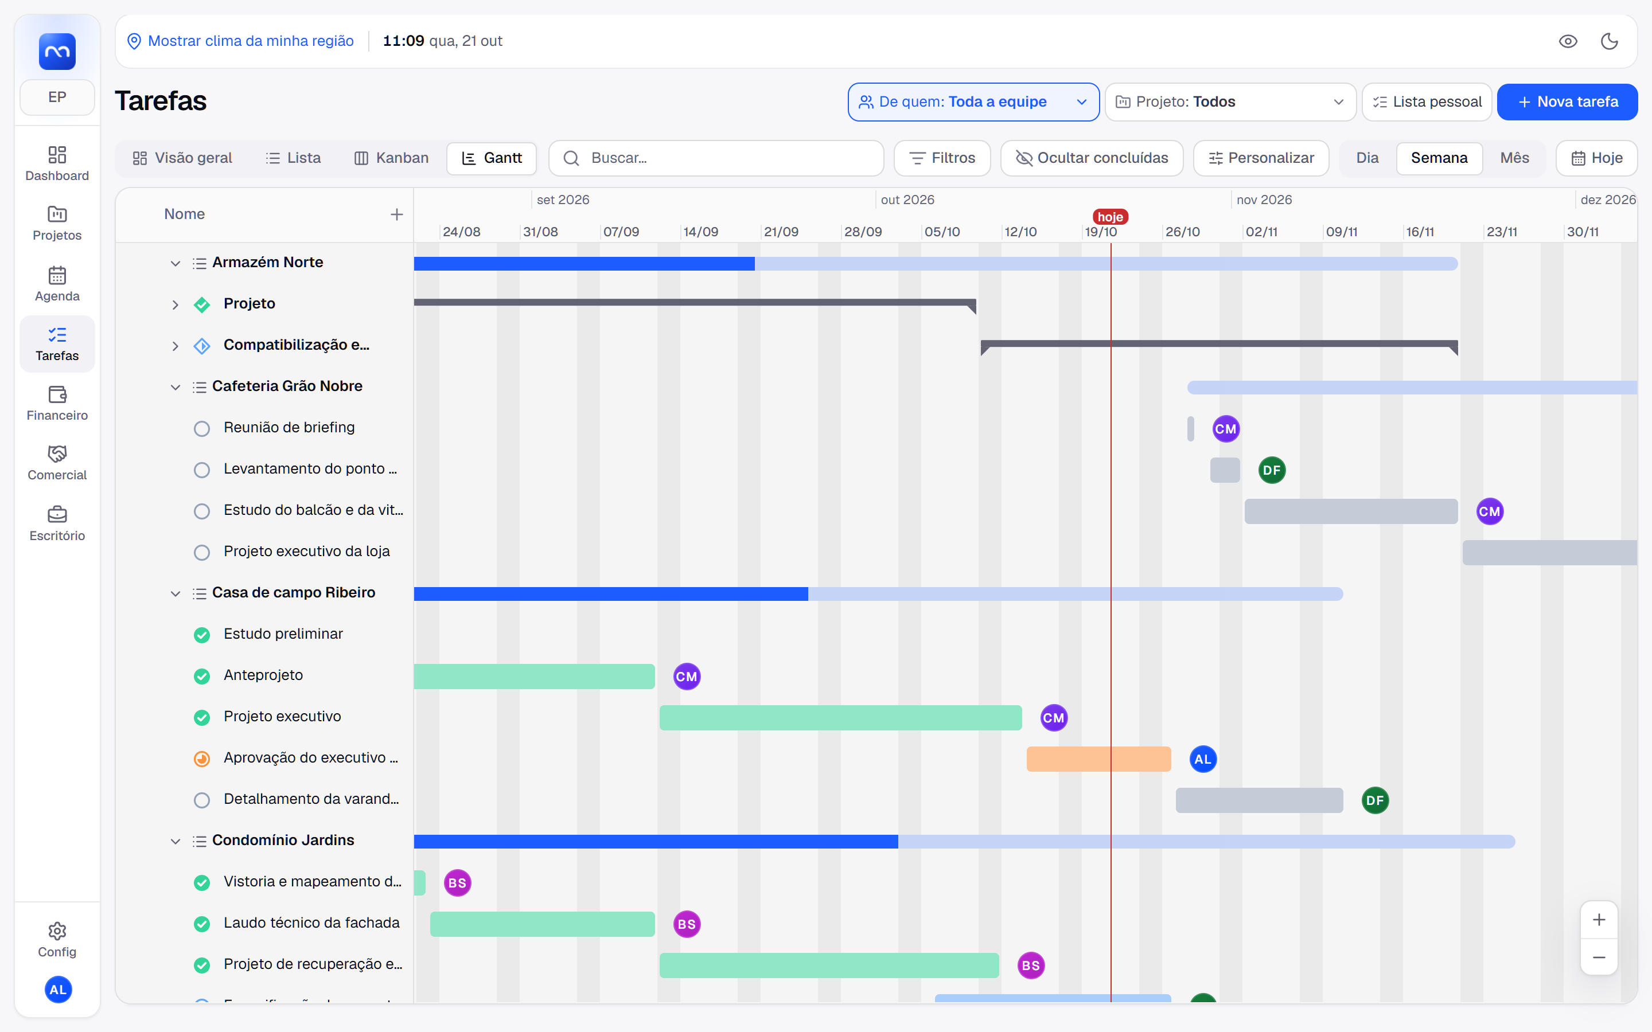Screen dimensions: 1652x1032
Task: Mark Reunião de briefing as done
Action: (201, 429)
